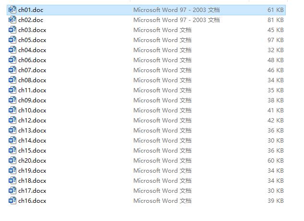Click the type text of ch01.doc
Screen dimensions: 304x221
pyautogui.click(x=176, y=10)
